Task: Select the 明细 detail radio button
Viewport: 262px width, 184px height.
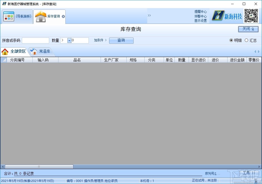Action: click(x=231, y=40)
